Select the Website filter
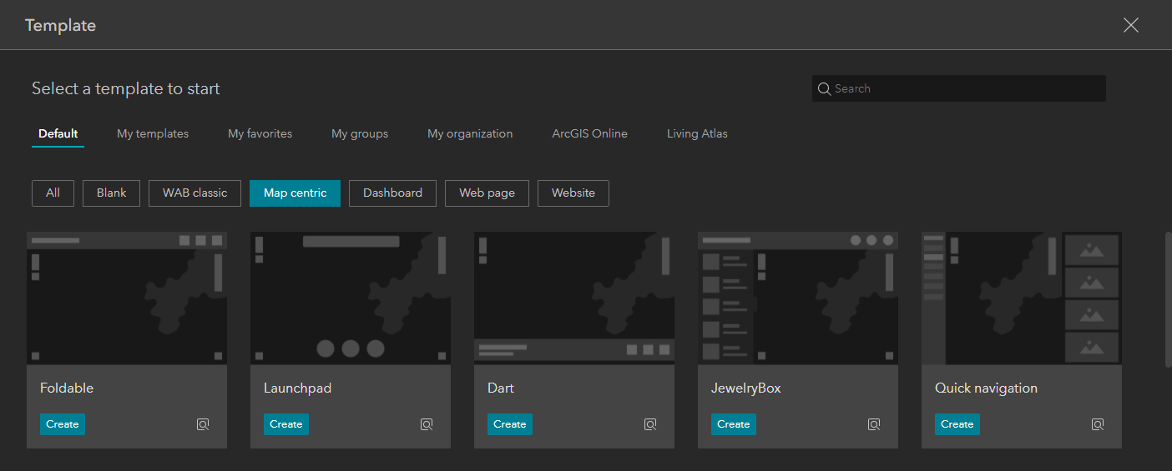1172x471 pixels. point(573,193)
